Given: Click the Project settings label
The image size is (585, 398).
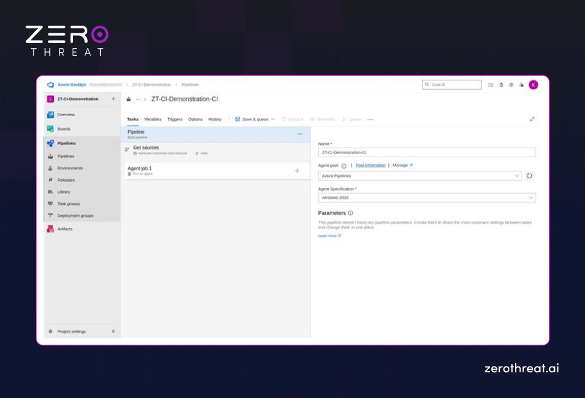Looking at the screenshot, I should (72, 331).
